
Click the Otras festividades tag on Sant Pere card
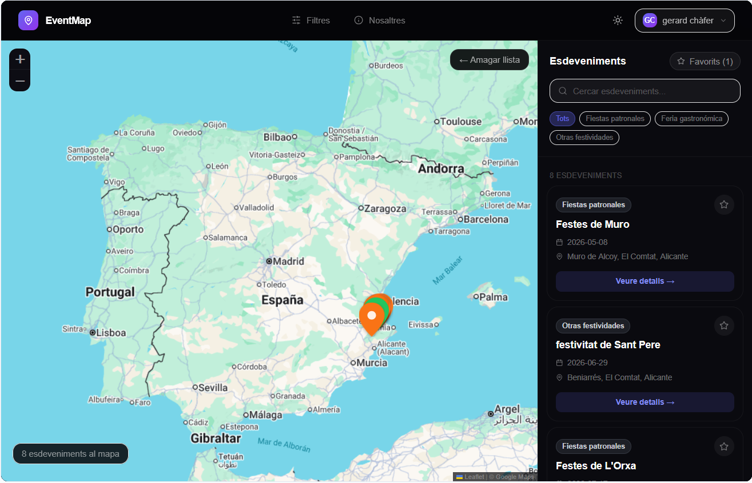pos(593,326)
